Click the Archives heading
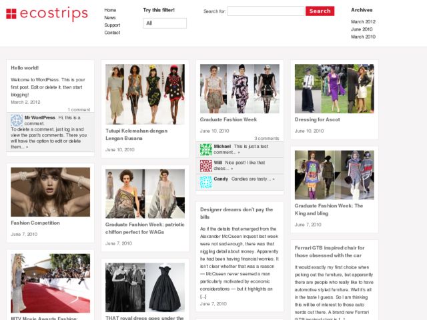The width and height of the screenshot is (427, 320). coord(362,10)
